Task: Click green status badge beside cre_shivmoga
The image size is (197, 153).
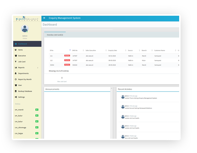Action: click(x=37, y=127)
